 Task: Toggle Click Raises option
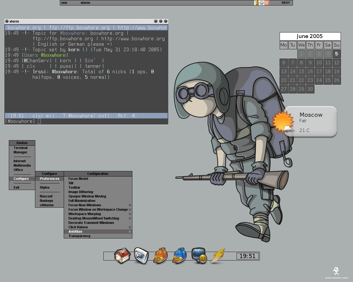(x=98, y=227)
